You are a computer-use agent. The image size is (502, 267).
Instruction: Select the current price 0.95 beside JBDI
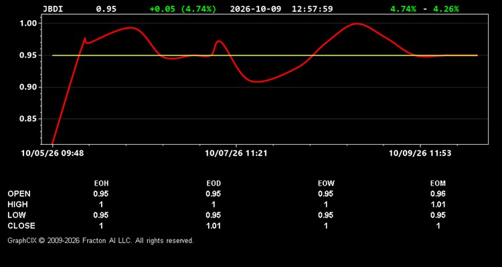[x=106, y=9]
